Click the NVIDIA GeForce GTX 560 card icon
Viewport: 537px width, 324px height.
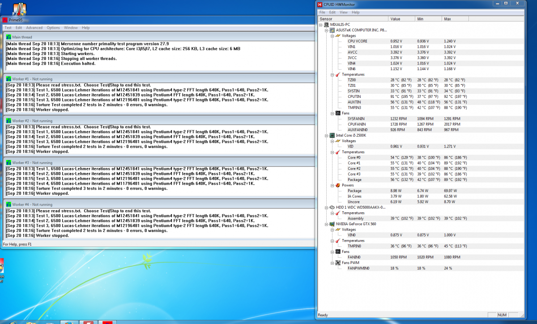[332, 224]
